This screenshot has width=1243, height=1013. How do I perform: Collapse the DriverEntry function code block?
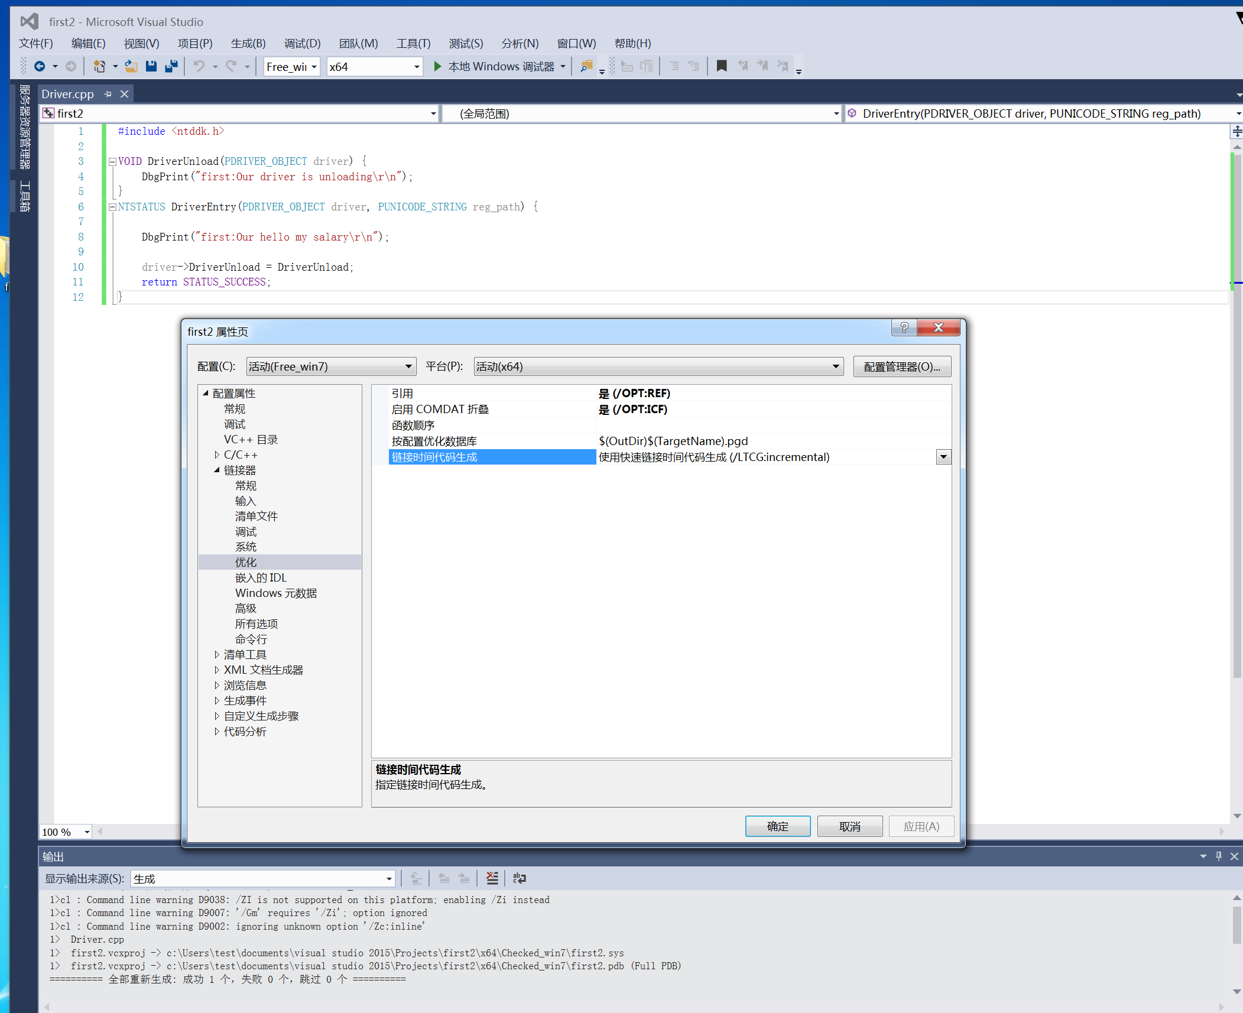pyautogui.click(x=112, y=207)
